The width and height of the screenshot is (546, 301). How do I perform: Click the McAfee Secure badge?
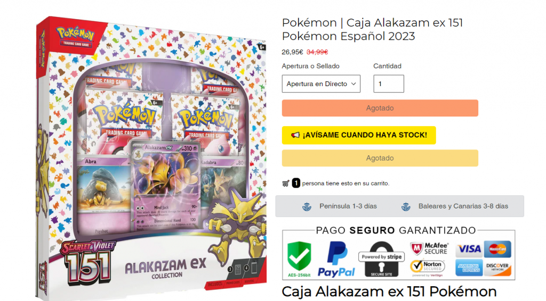point(429,249)
